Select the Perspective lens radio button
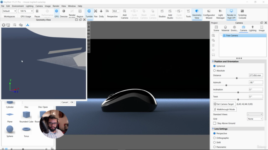This screenshot has width=268, height=150. (214, 133)
